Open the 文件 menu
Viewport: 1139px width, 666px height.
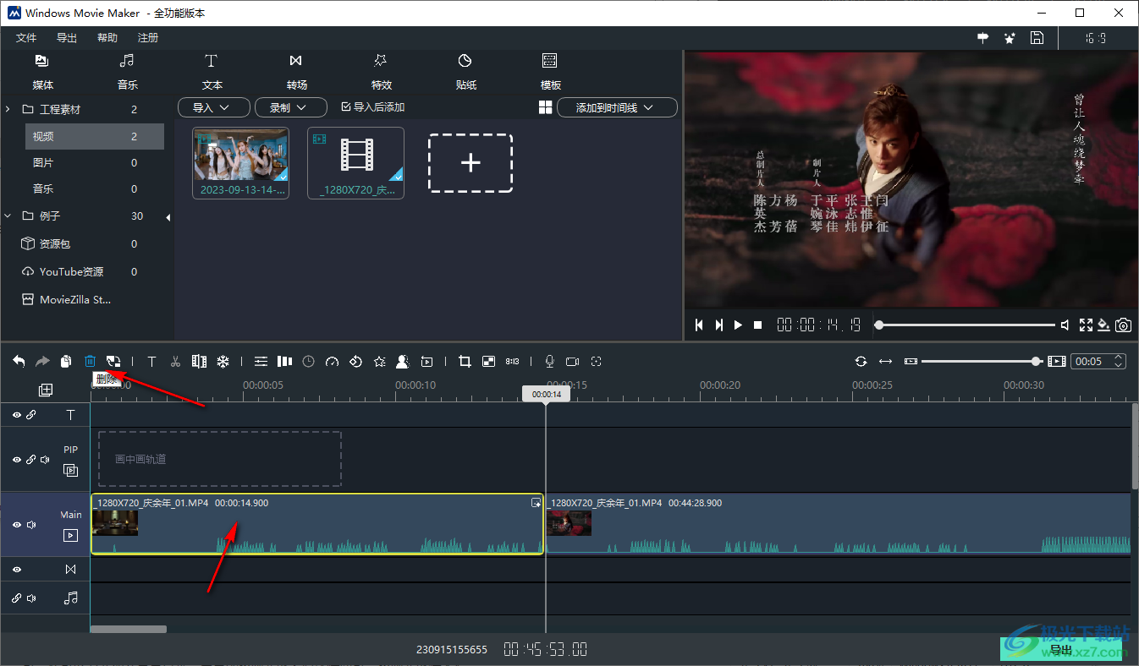point(26,37)
